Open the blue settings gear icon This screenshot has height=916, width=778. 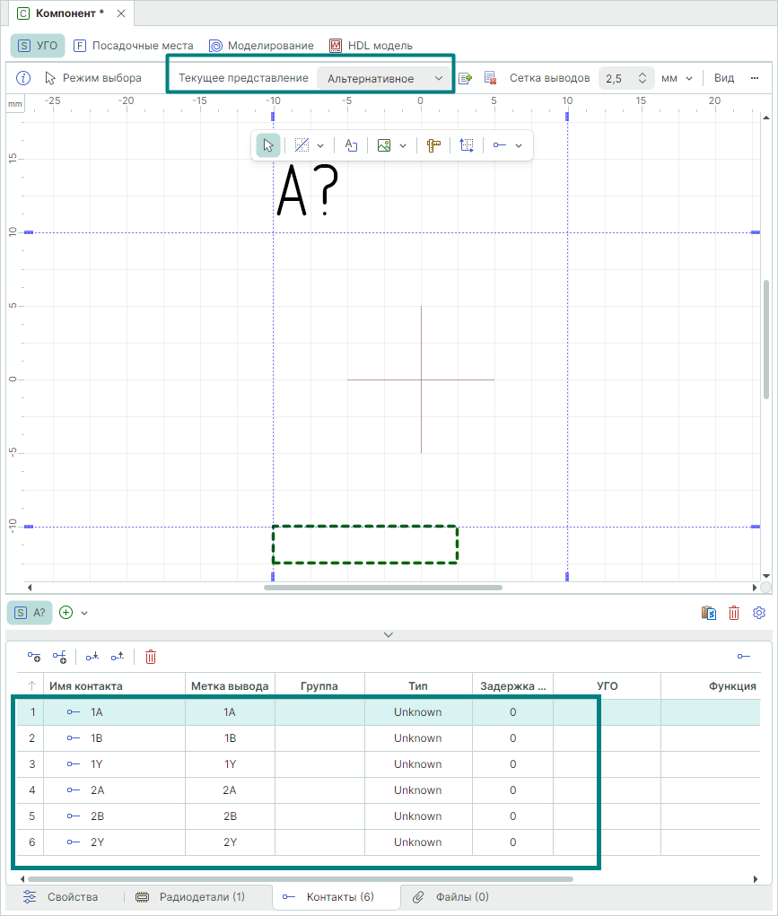[759, 613]
